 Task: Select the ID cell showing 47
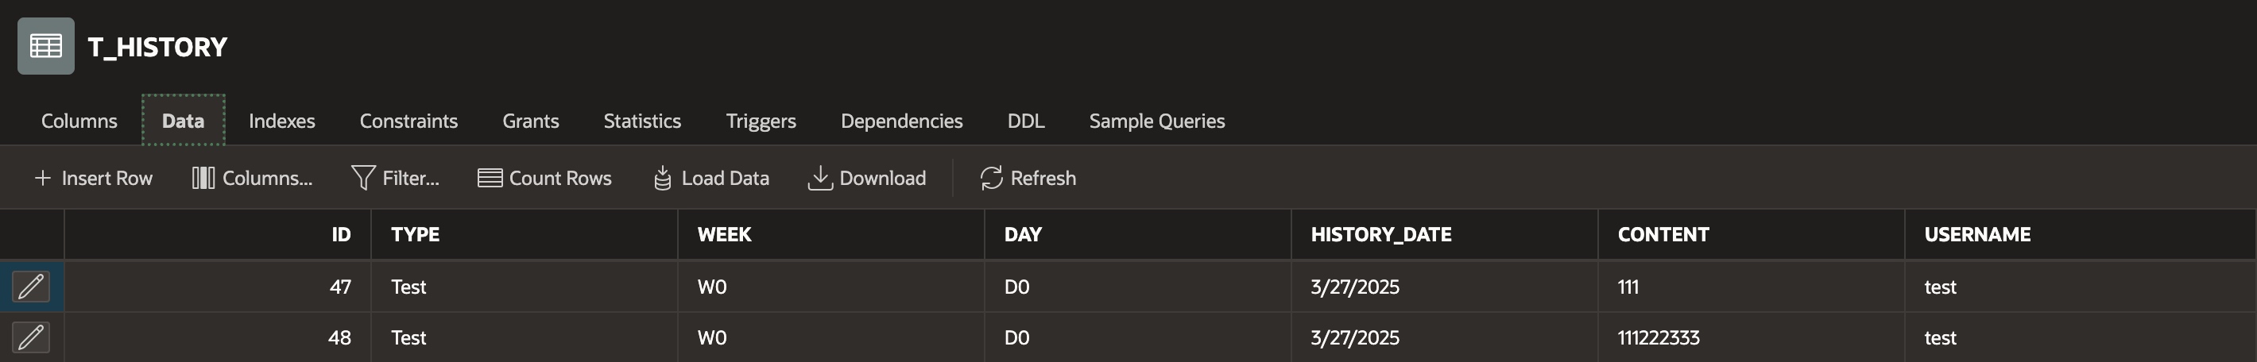340,287
